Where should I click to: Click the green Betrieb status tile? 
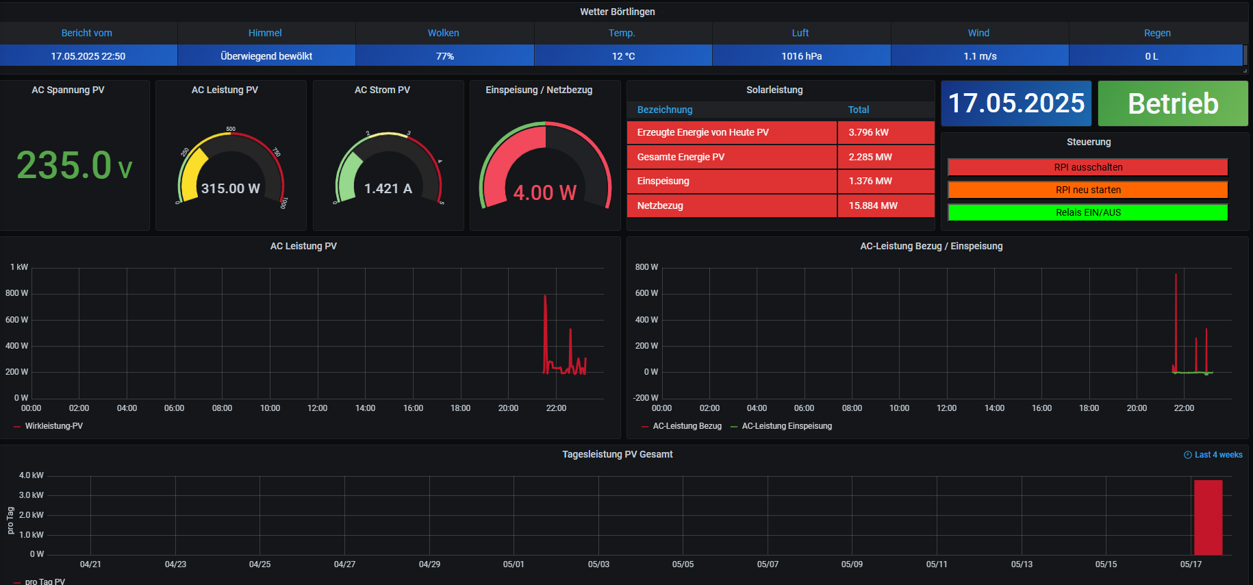(x=1172, y=103)
